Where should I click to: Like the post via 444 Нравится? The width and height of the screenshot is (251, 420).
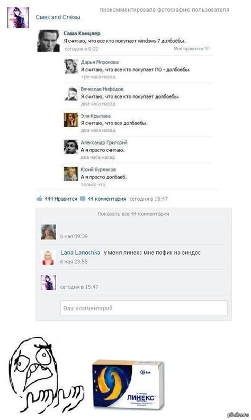click(x=61, y=199)
